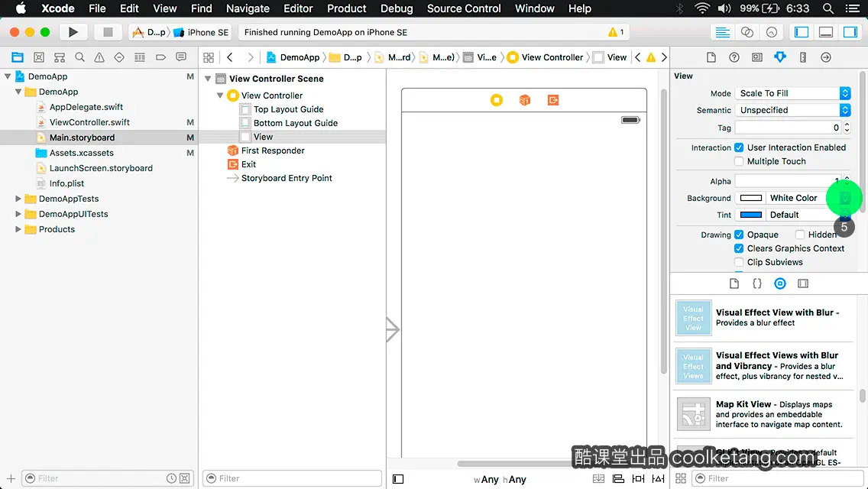Image resolution: width=868 pixels, height=489 pixels.
Task: Collapse View Controller outline item
Action: pos(220,96)
